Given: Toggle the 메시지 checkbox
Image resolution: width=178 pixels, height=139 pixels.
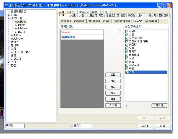Looking at the screenshot, I should pyautogui.click(x=127, y=52).
